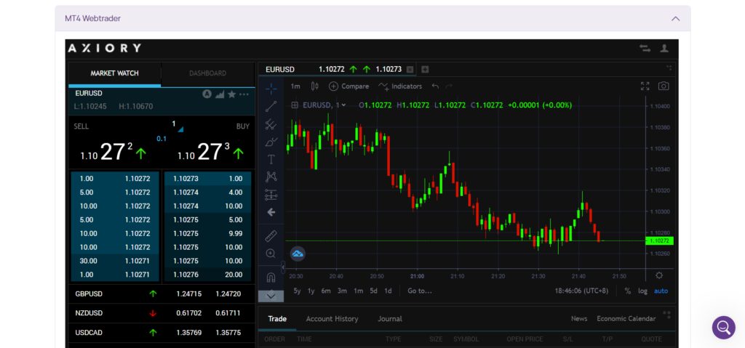Switch to the Journal tab
The width and height of the screenshot is (745, 348).
(390, 318)
